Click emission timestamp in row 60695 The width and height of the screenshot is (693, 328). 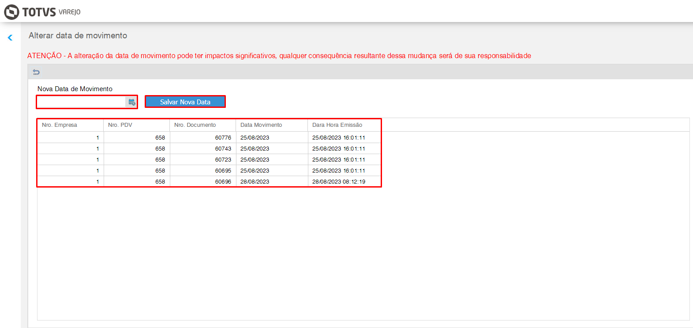(345, 170)
